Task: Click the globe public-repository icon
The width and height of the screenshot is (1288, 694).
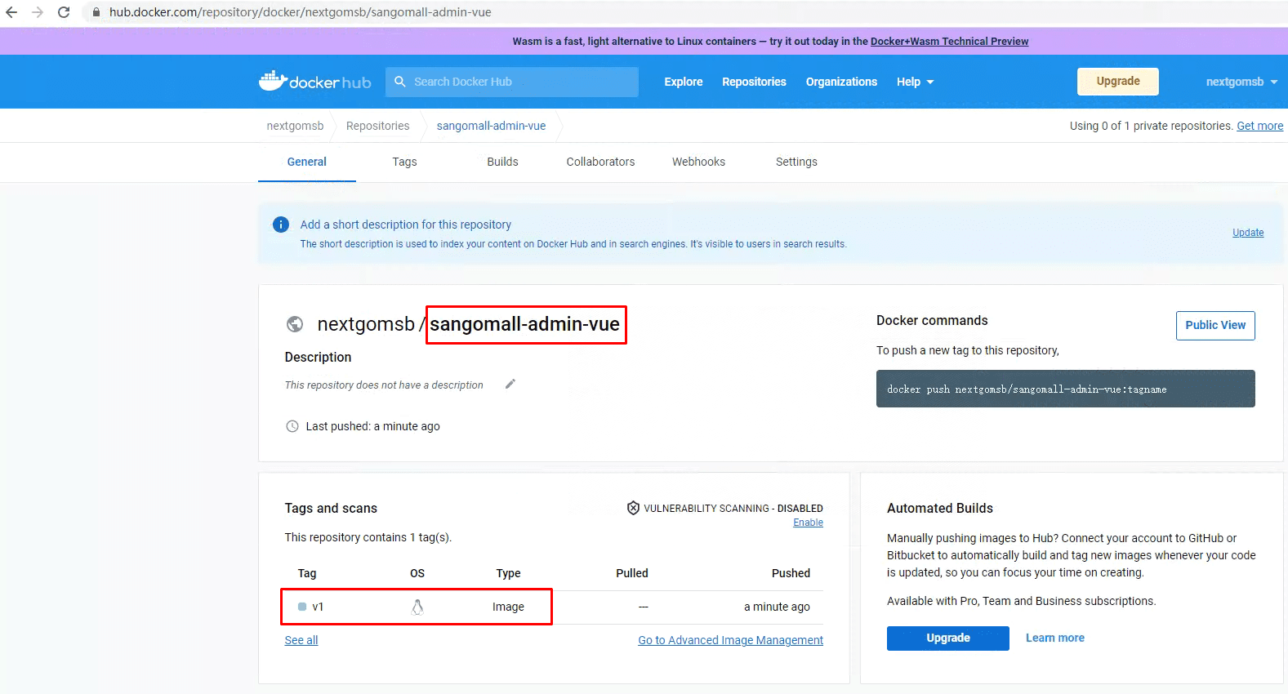Action: click(x=295, y=324)
